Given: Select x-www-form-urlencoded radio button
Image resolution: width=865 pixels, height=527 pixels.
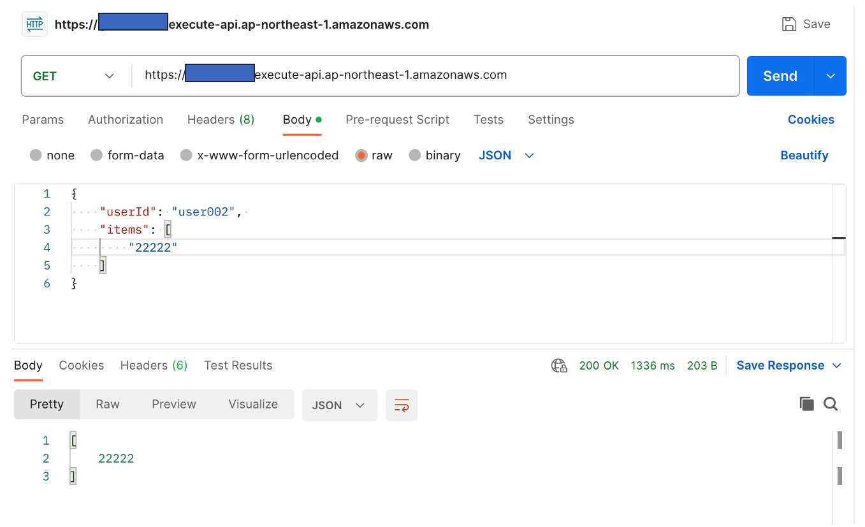Looking at the screenshot, I should point(186,155).
